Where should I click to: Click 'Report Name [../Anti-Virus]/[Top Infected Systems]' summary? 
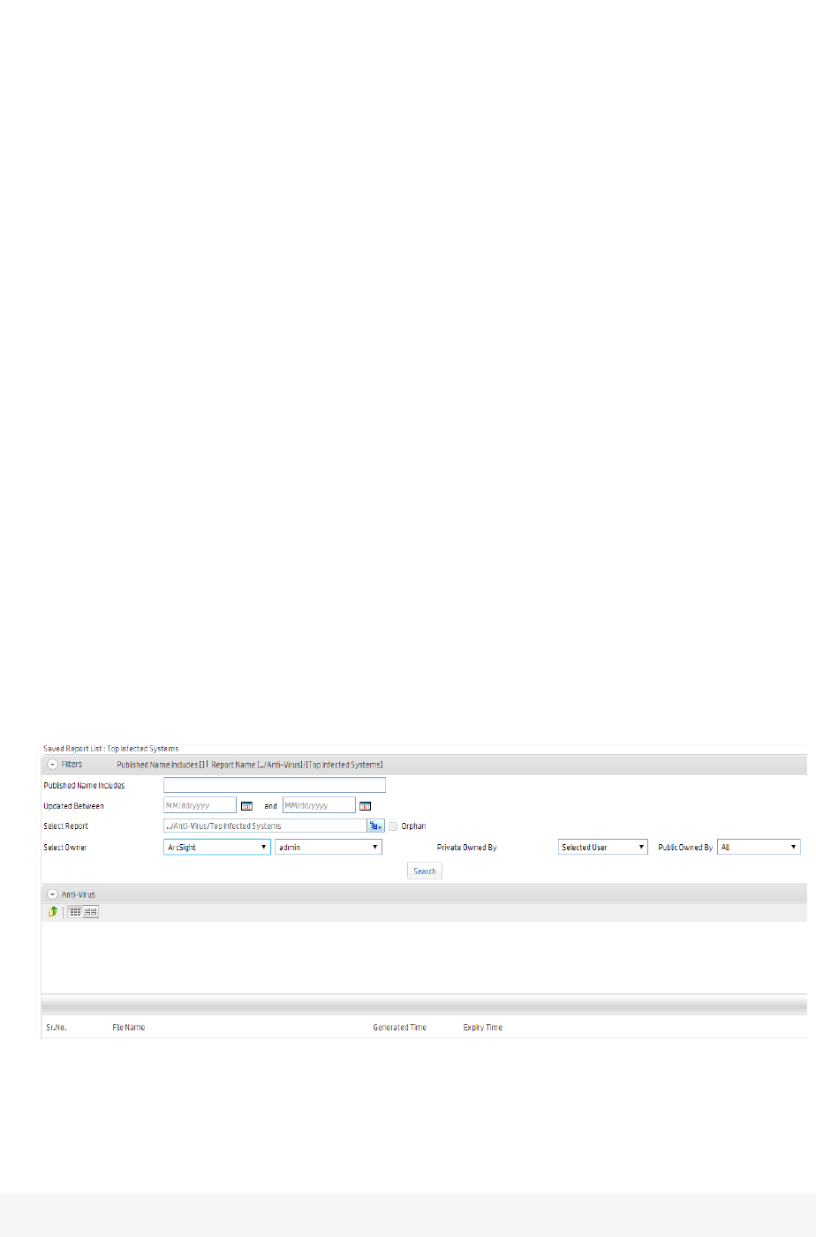pyautogui.click(x=298, y=765)
